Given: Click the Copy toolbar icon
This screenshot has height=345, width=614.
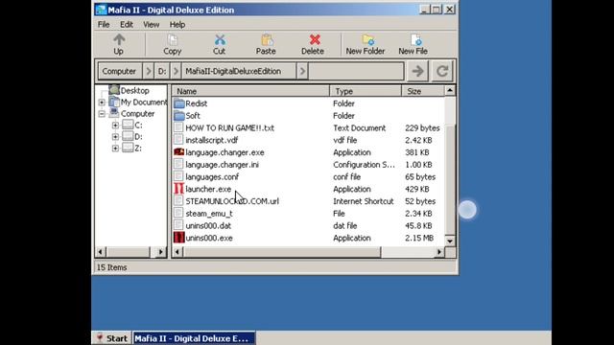Looking at the screenshot, I should tap(173, 39).
